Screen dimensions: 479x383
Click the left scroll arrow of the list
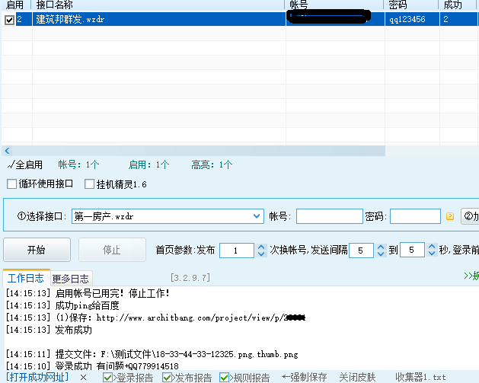point(7,151)
